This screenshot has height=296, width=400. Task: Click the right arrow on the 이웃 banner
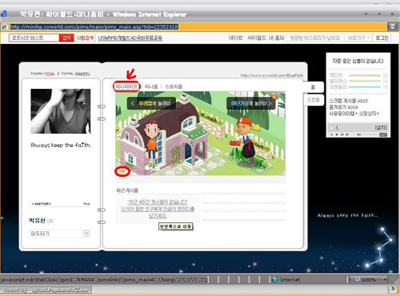pos(270,103)
